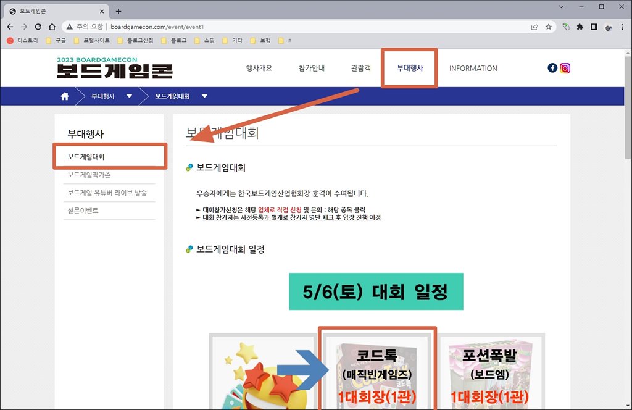Toggle the browser side panel icon
Image resolution: width=632 pixels, height=410 pixels.
pyautogui.click(x=594, y=27)
